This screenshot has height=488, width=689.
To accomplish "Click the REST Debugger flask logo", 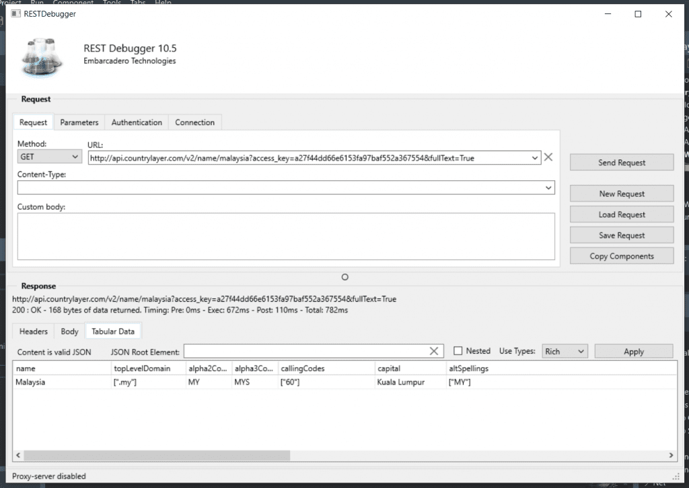I will pyautogui.click(x=42, y=58).
